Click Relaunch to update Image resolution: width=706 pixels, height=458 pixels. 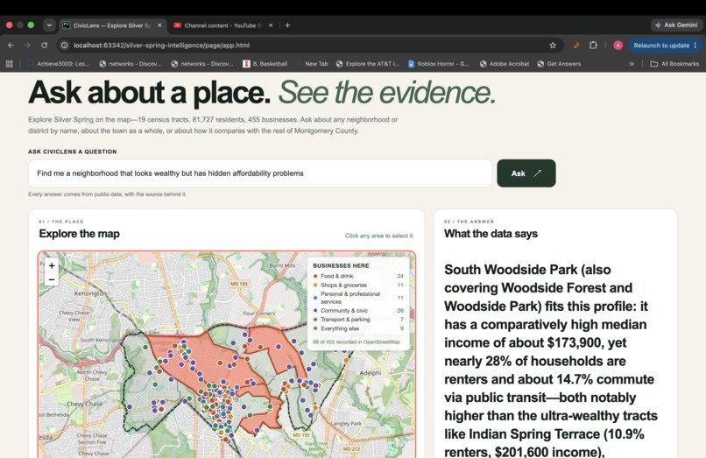[x=661, y=45]
